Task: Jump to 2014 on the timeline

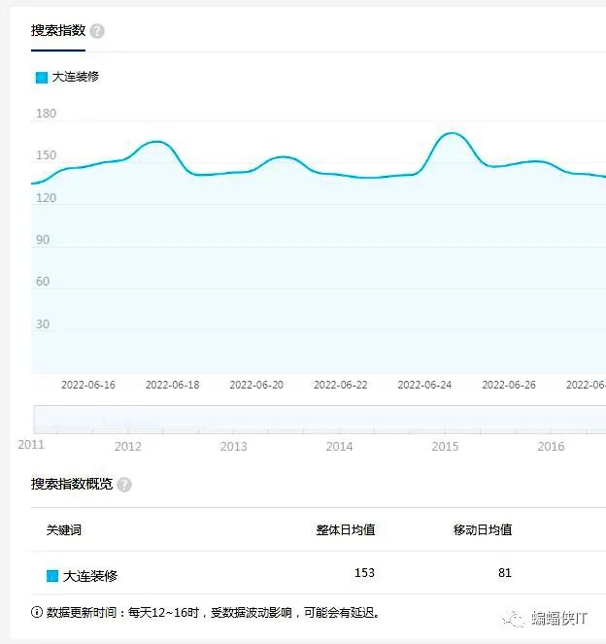Action: pos(339,447)
